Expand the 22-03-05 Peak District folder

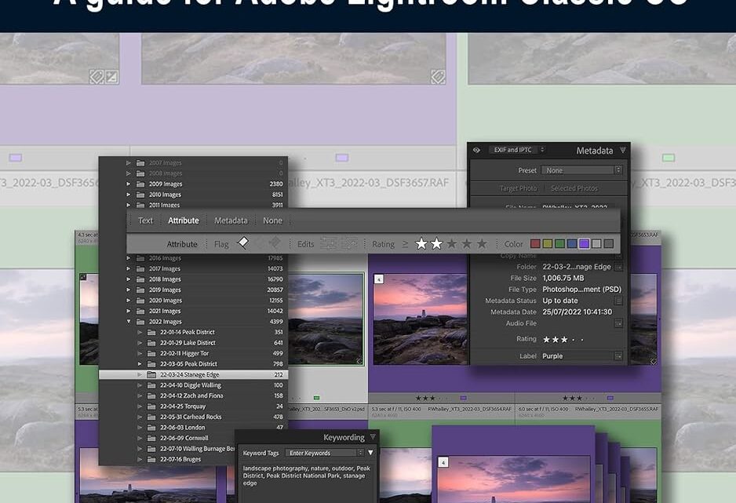pyautogui.click(x=140, y=363)
